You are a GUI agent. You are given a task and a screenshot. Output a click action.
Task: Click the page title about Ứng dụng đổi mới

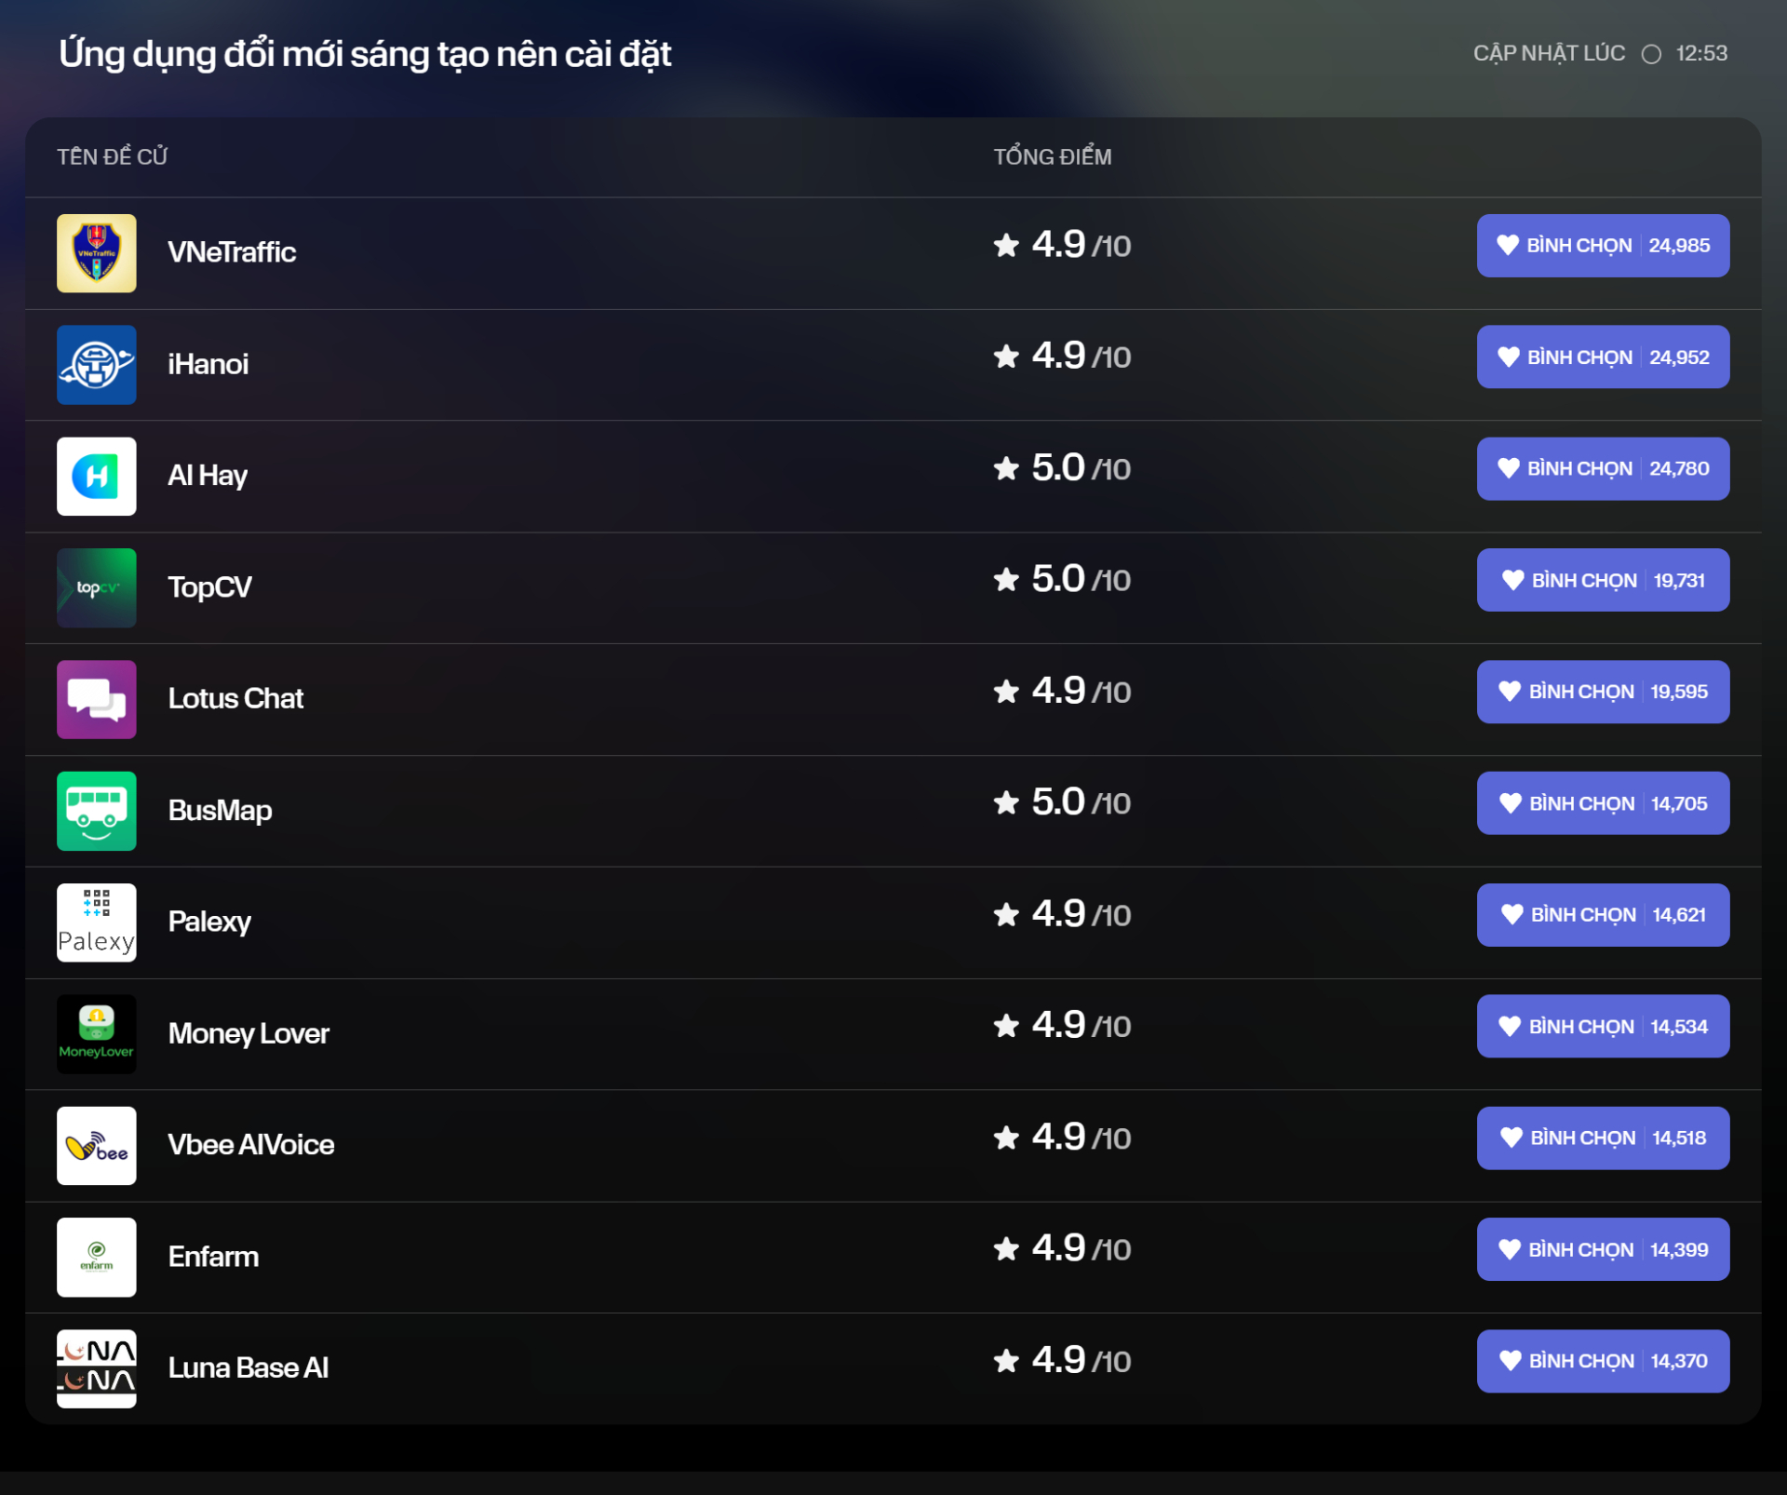pyautogui.click(x=365, y=54)
